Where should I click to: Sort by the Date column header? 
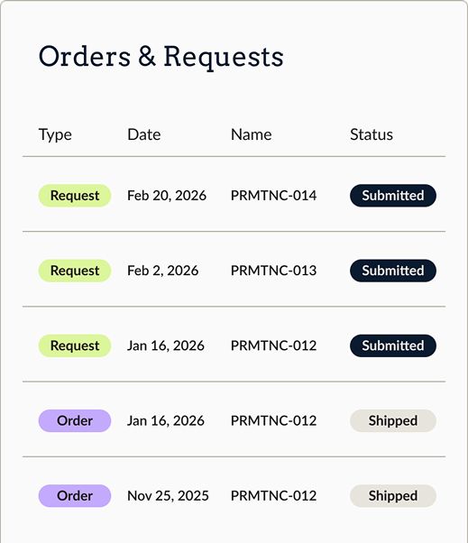click(x=144, y=134)
